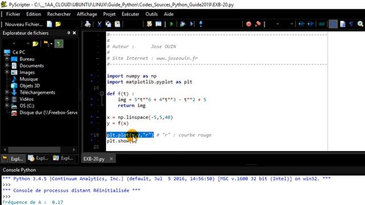Select the active Expl... tab with folder icon
Screen dimensions: 365x205
click(x=13, y=159)
